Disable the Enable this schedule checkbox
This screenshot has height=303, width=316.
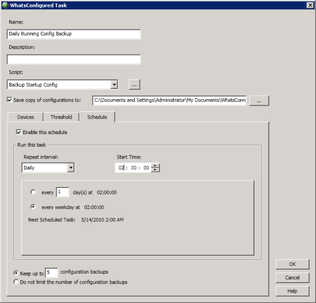[19, 133]
